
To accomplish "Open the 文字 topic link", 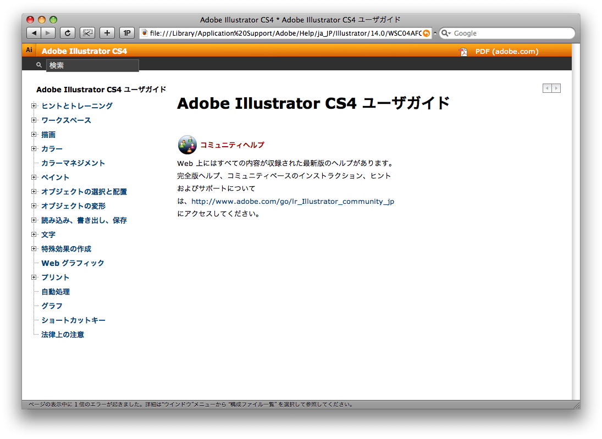I will pyautogui.click(x=48, y=235).
